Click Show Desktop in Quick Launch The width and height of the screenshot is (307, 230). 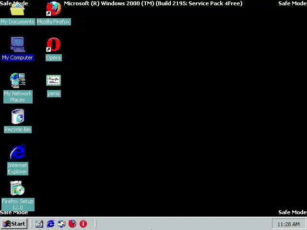[39, 224]
